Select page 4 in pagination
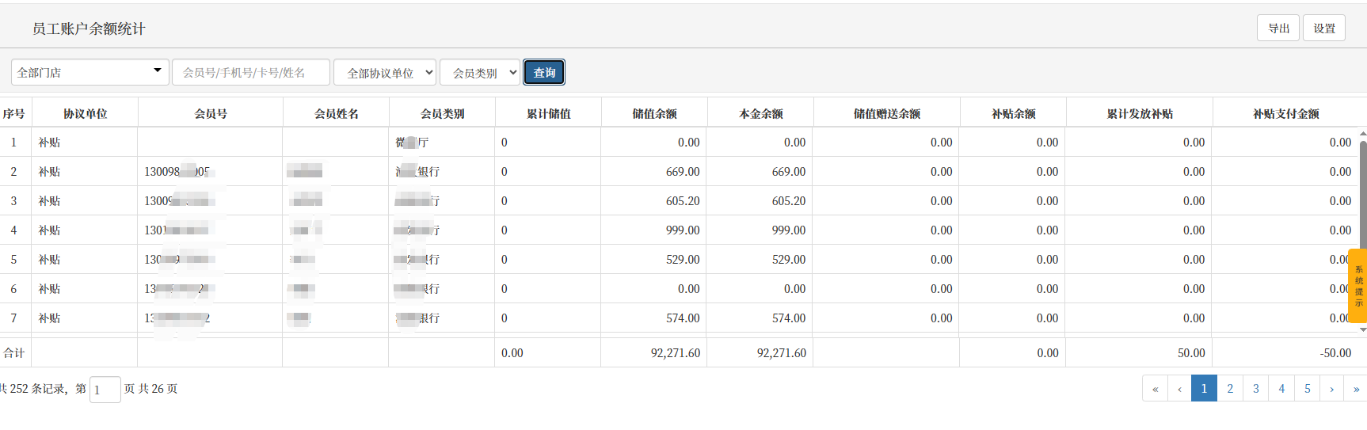The height and width of the screenshot is (430, 1367). click(x=1281, y=389)
